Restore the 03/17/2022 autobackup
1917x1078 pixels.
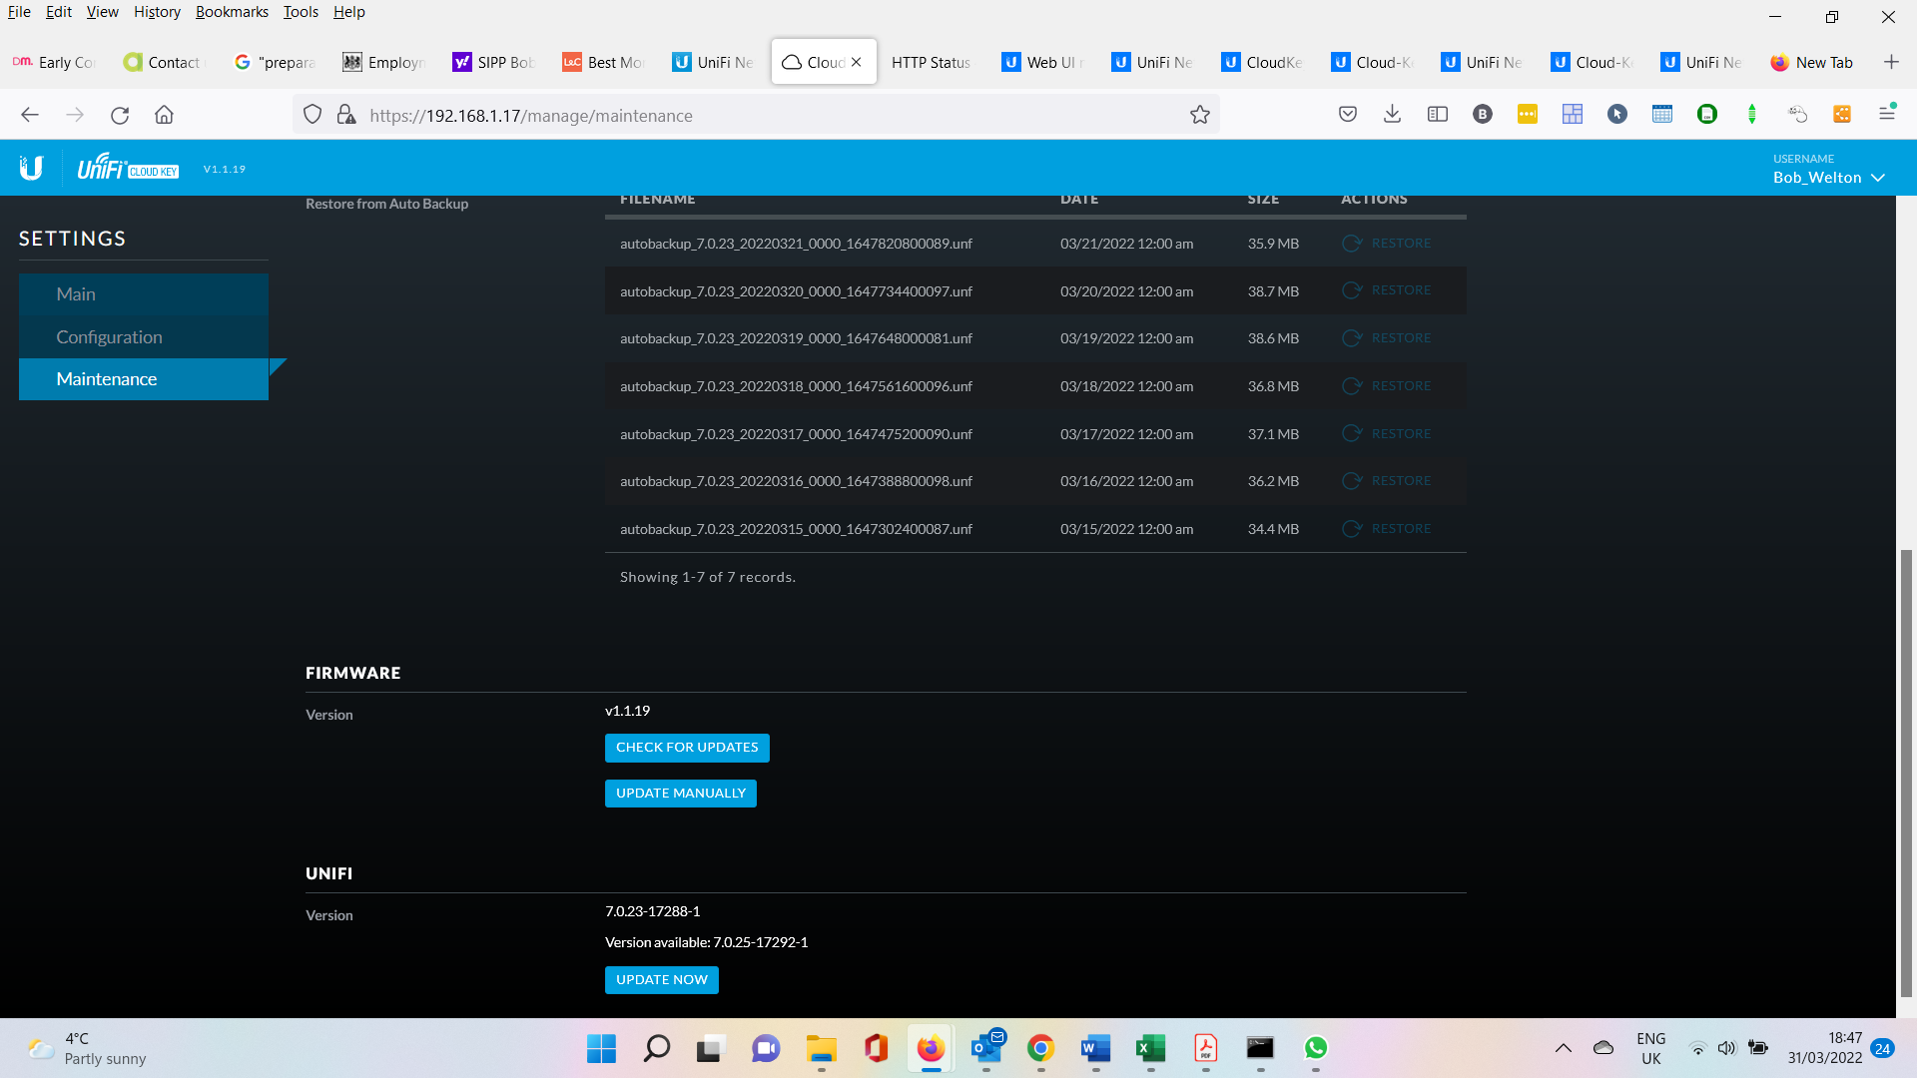click(x=1387, y=434)
